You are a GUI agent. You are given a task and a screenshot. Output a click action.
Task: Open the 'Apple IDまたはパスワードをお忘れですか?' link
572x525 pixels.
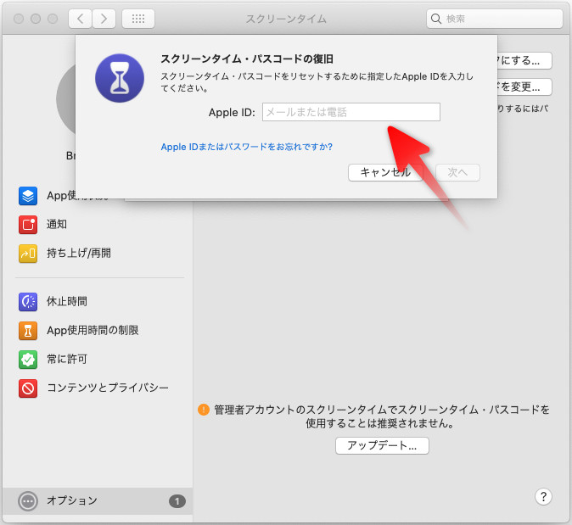coord(247,147)
